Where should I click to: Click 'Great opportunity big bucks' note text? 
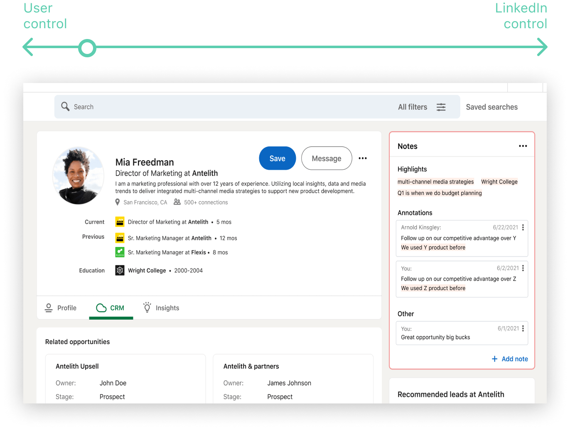coord(435,337)
